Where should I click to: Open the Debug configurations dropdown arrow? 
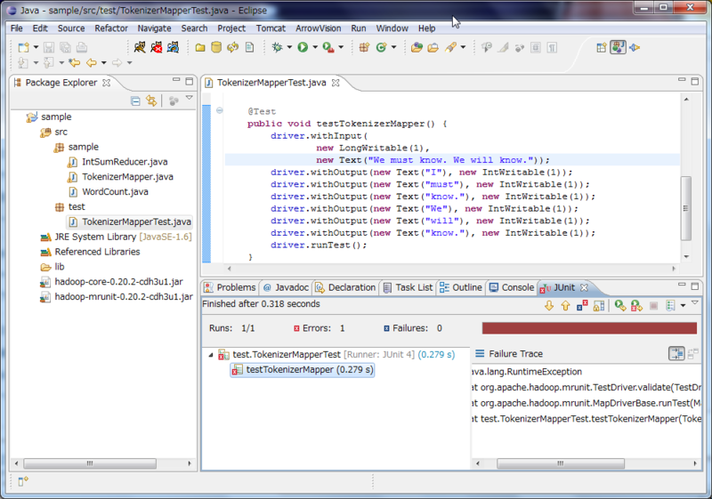coord(289,47)
